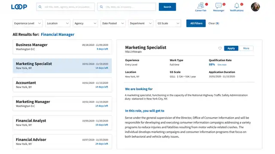Click the Marketing Specialist title in details panel

(x=146, y=47)
